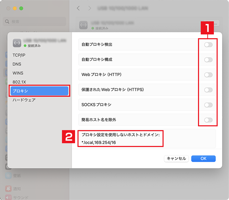Select the プロキシ sidebar tab
The width and height of the screenshot is (229, 200).
[40, 91]
